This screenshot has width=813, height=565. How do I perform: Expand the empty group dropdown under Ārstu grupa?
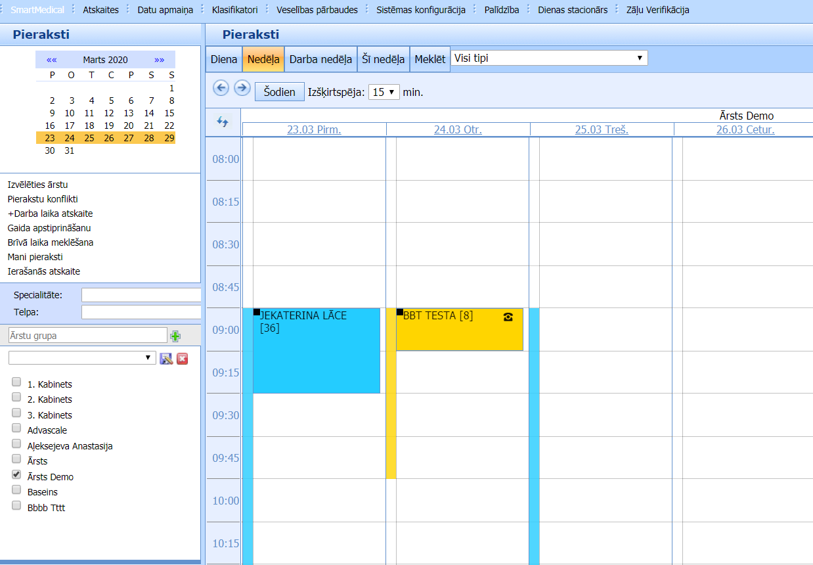coord(82,357)
